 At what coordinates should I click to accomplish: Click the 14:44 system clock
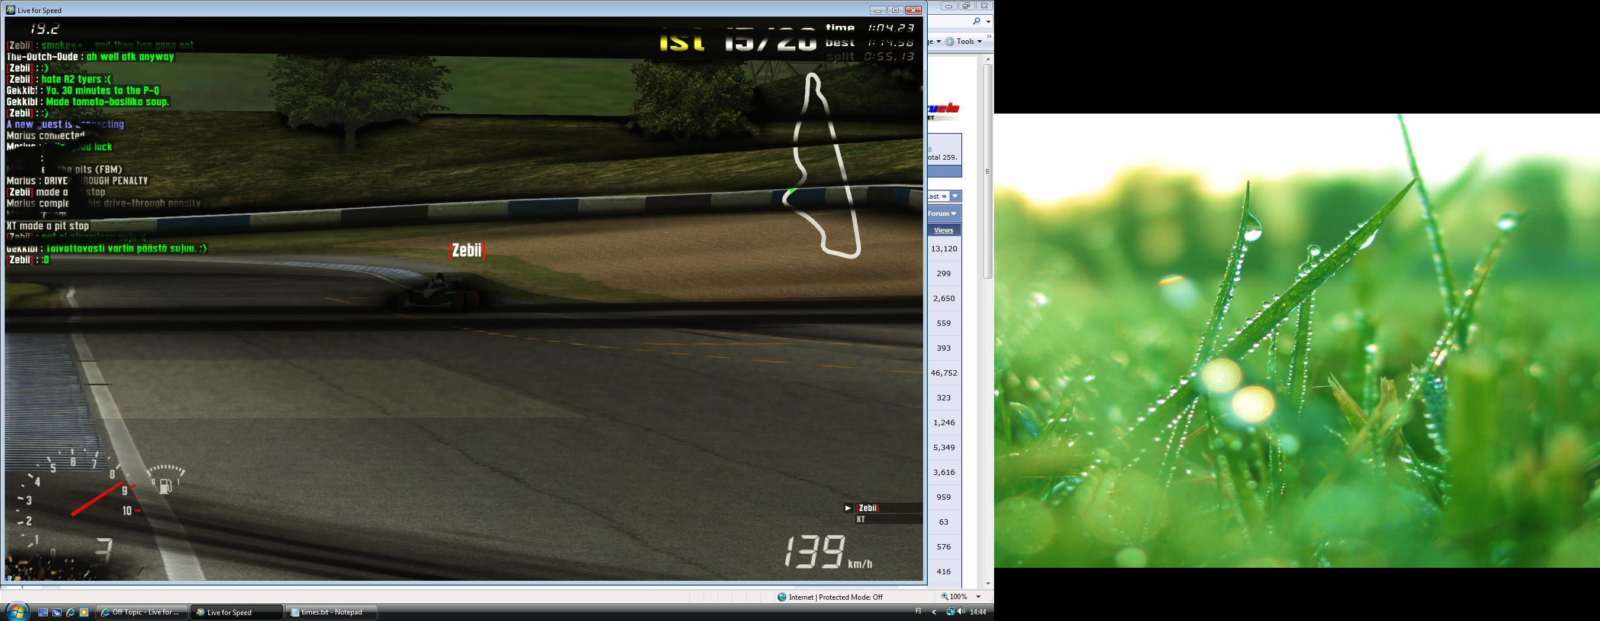click(x=978, y=612)
